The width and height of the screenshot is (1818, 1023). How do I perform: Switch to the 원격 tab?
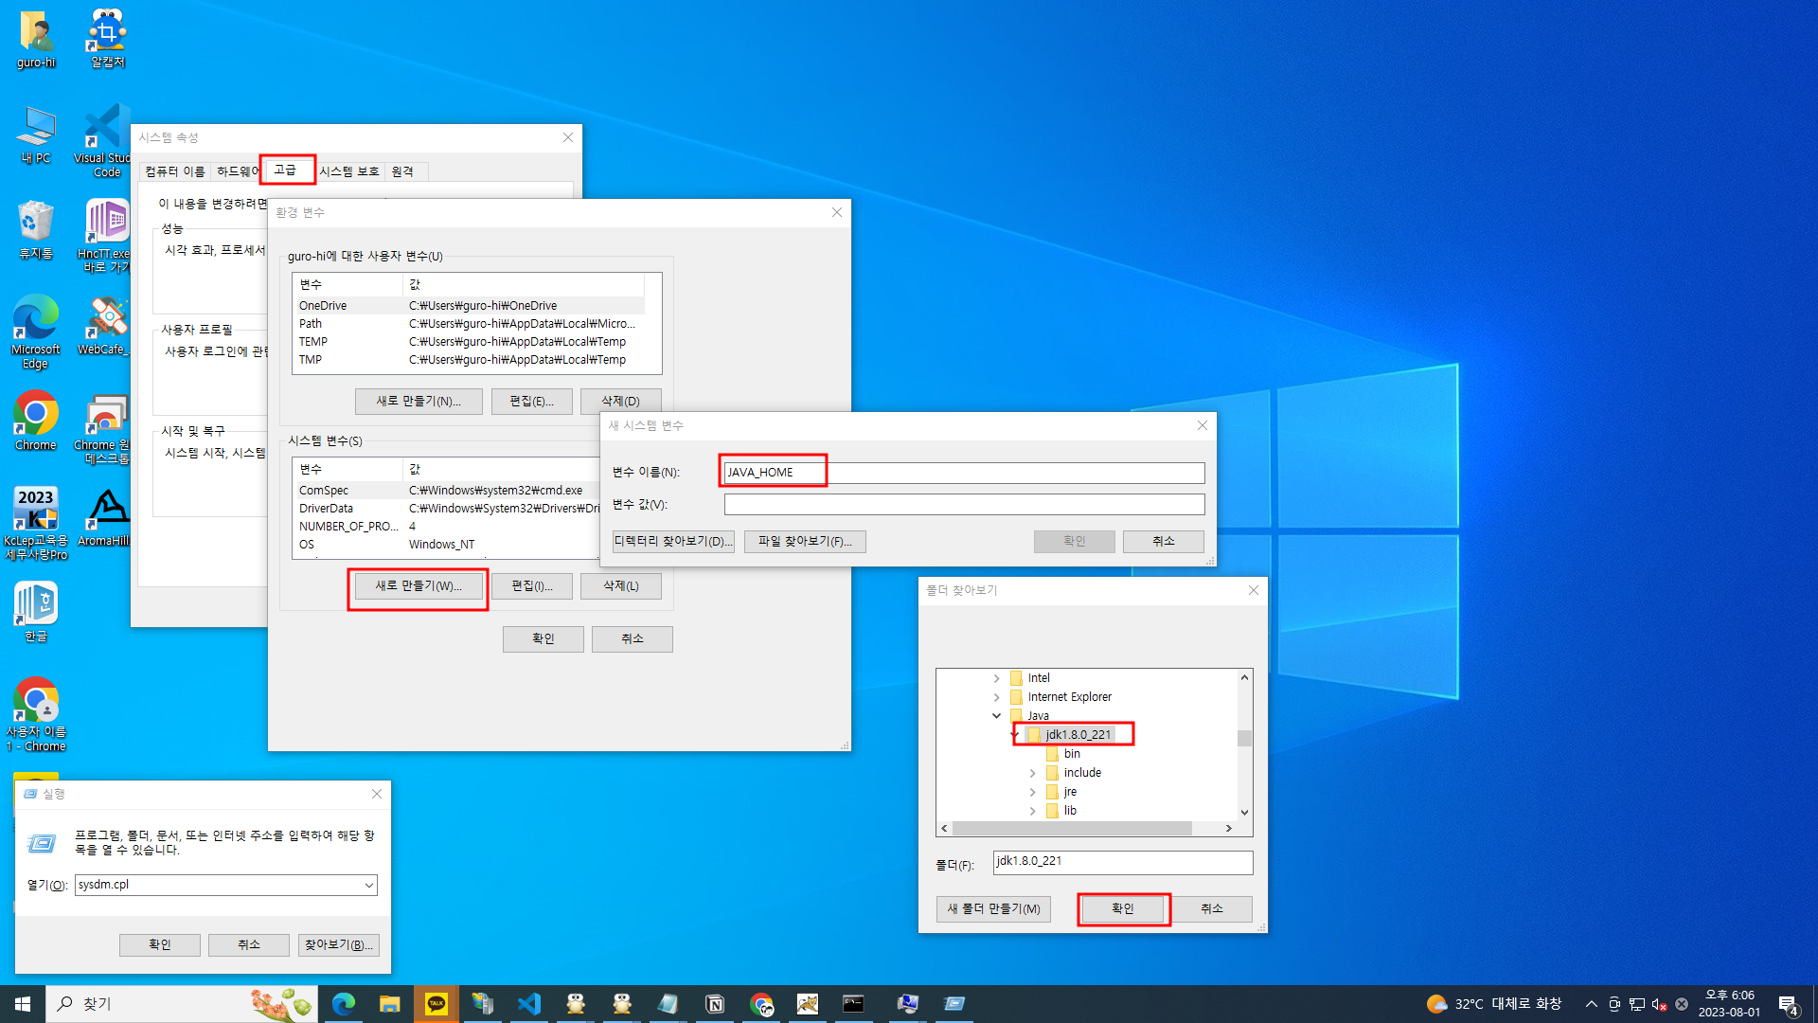(x=402, y=171)
